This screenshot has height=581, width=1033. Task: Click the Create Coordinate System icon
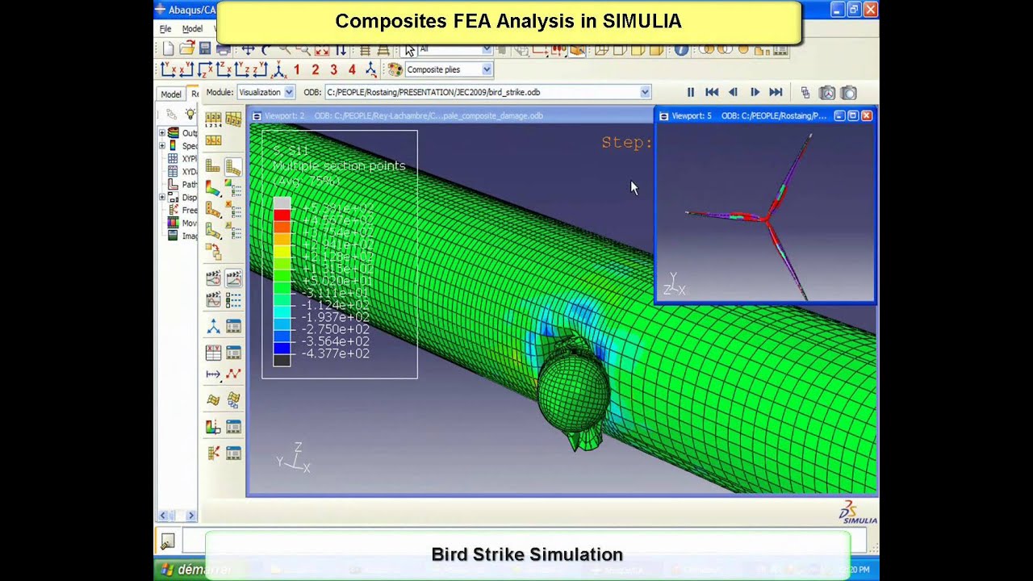[x=213, y=327]
